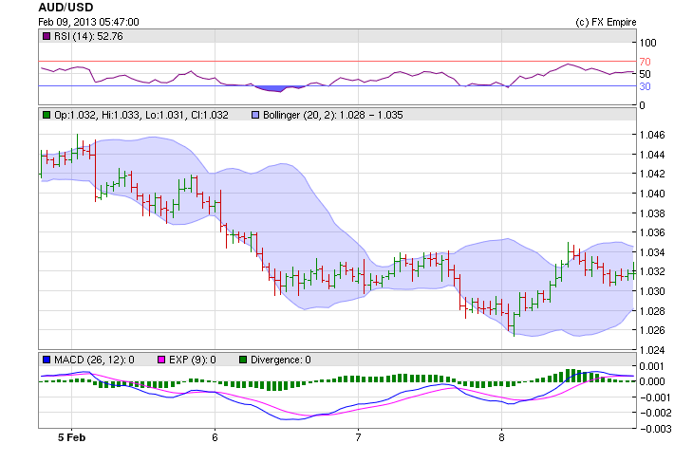Screen dimensions: 674x462
Task: Click the price axis value 1.034
Action: (x=652, y=252)
